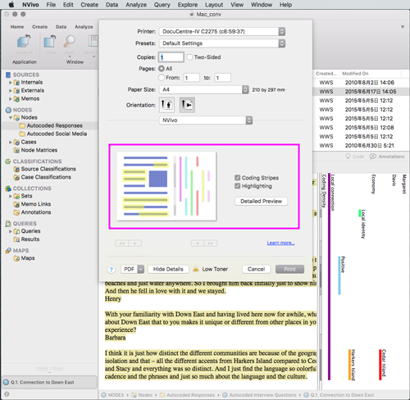Click the Zoom magnifier icon in ribbon
Screen dimensions: 410x400
point(70,41)
